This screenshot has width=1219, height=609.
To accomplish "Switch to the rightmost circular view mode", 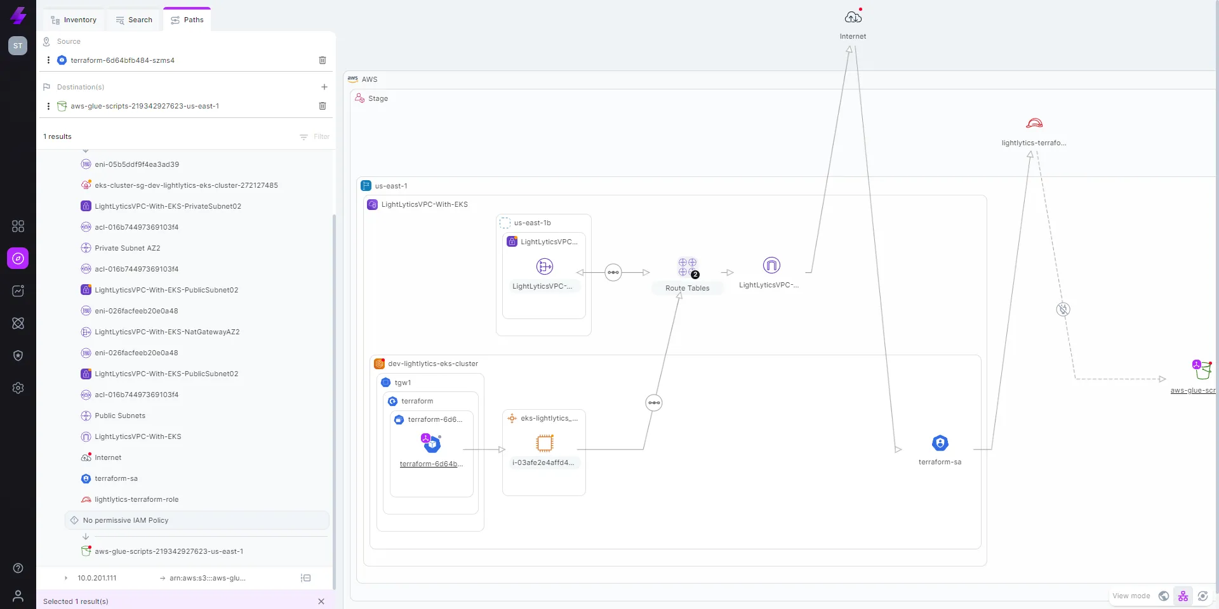I will [x=1203, y=596].
